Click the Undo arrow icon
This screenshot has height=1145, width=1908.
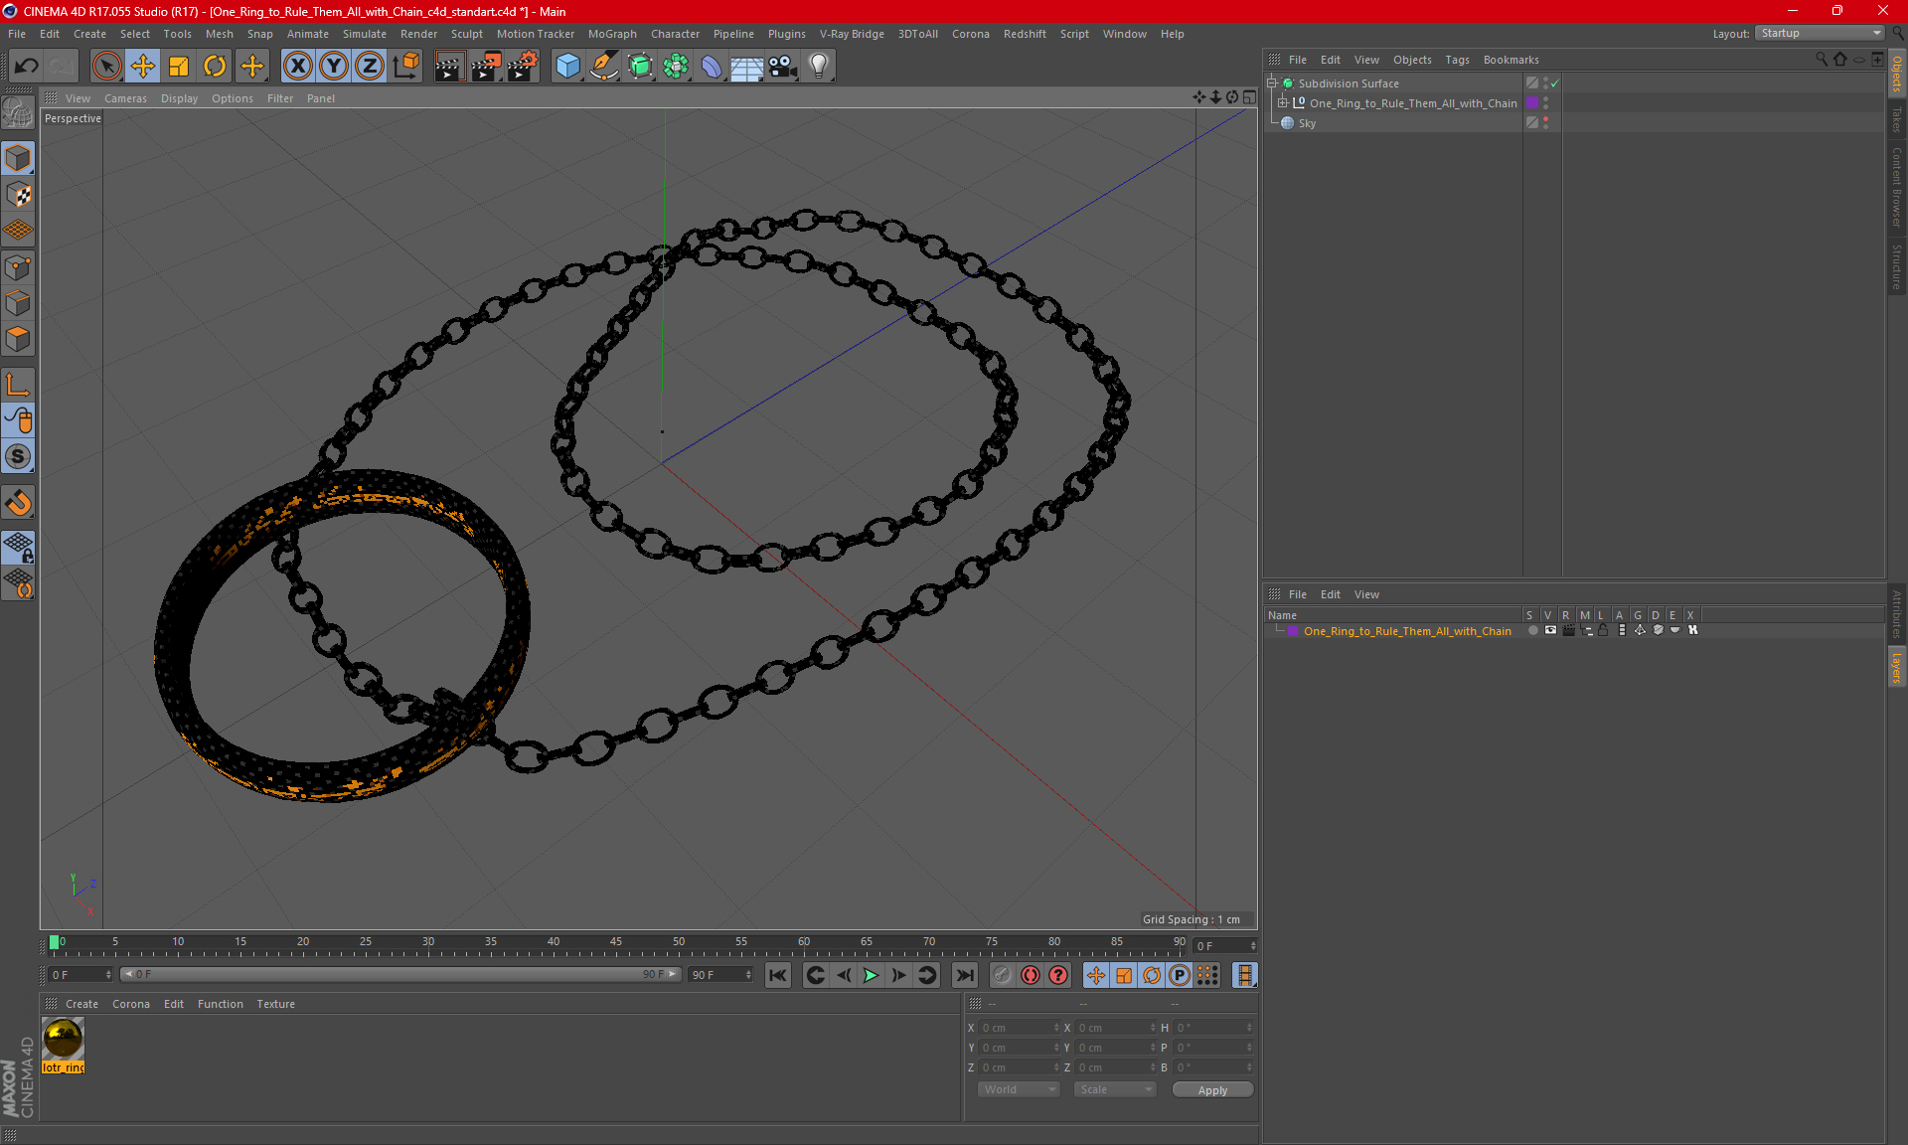coord(27,66)
